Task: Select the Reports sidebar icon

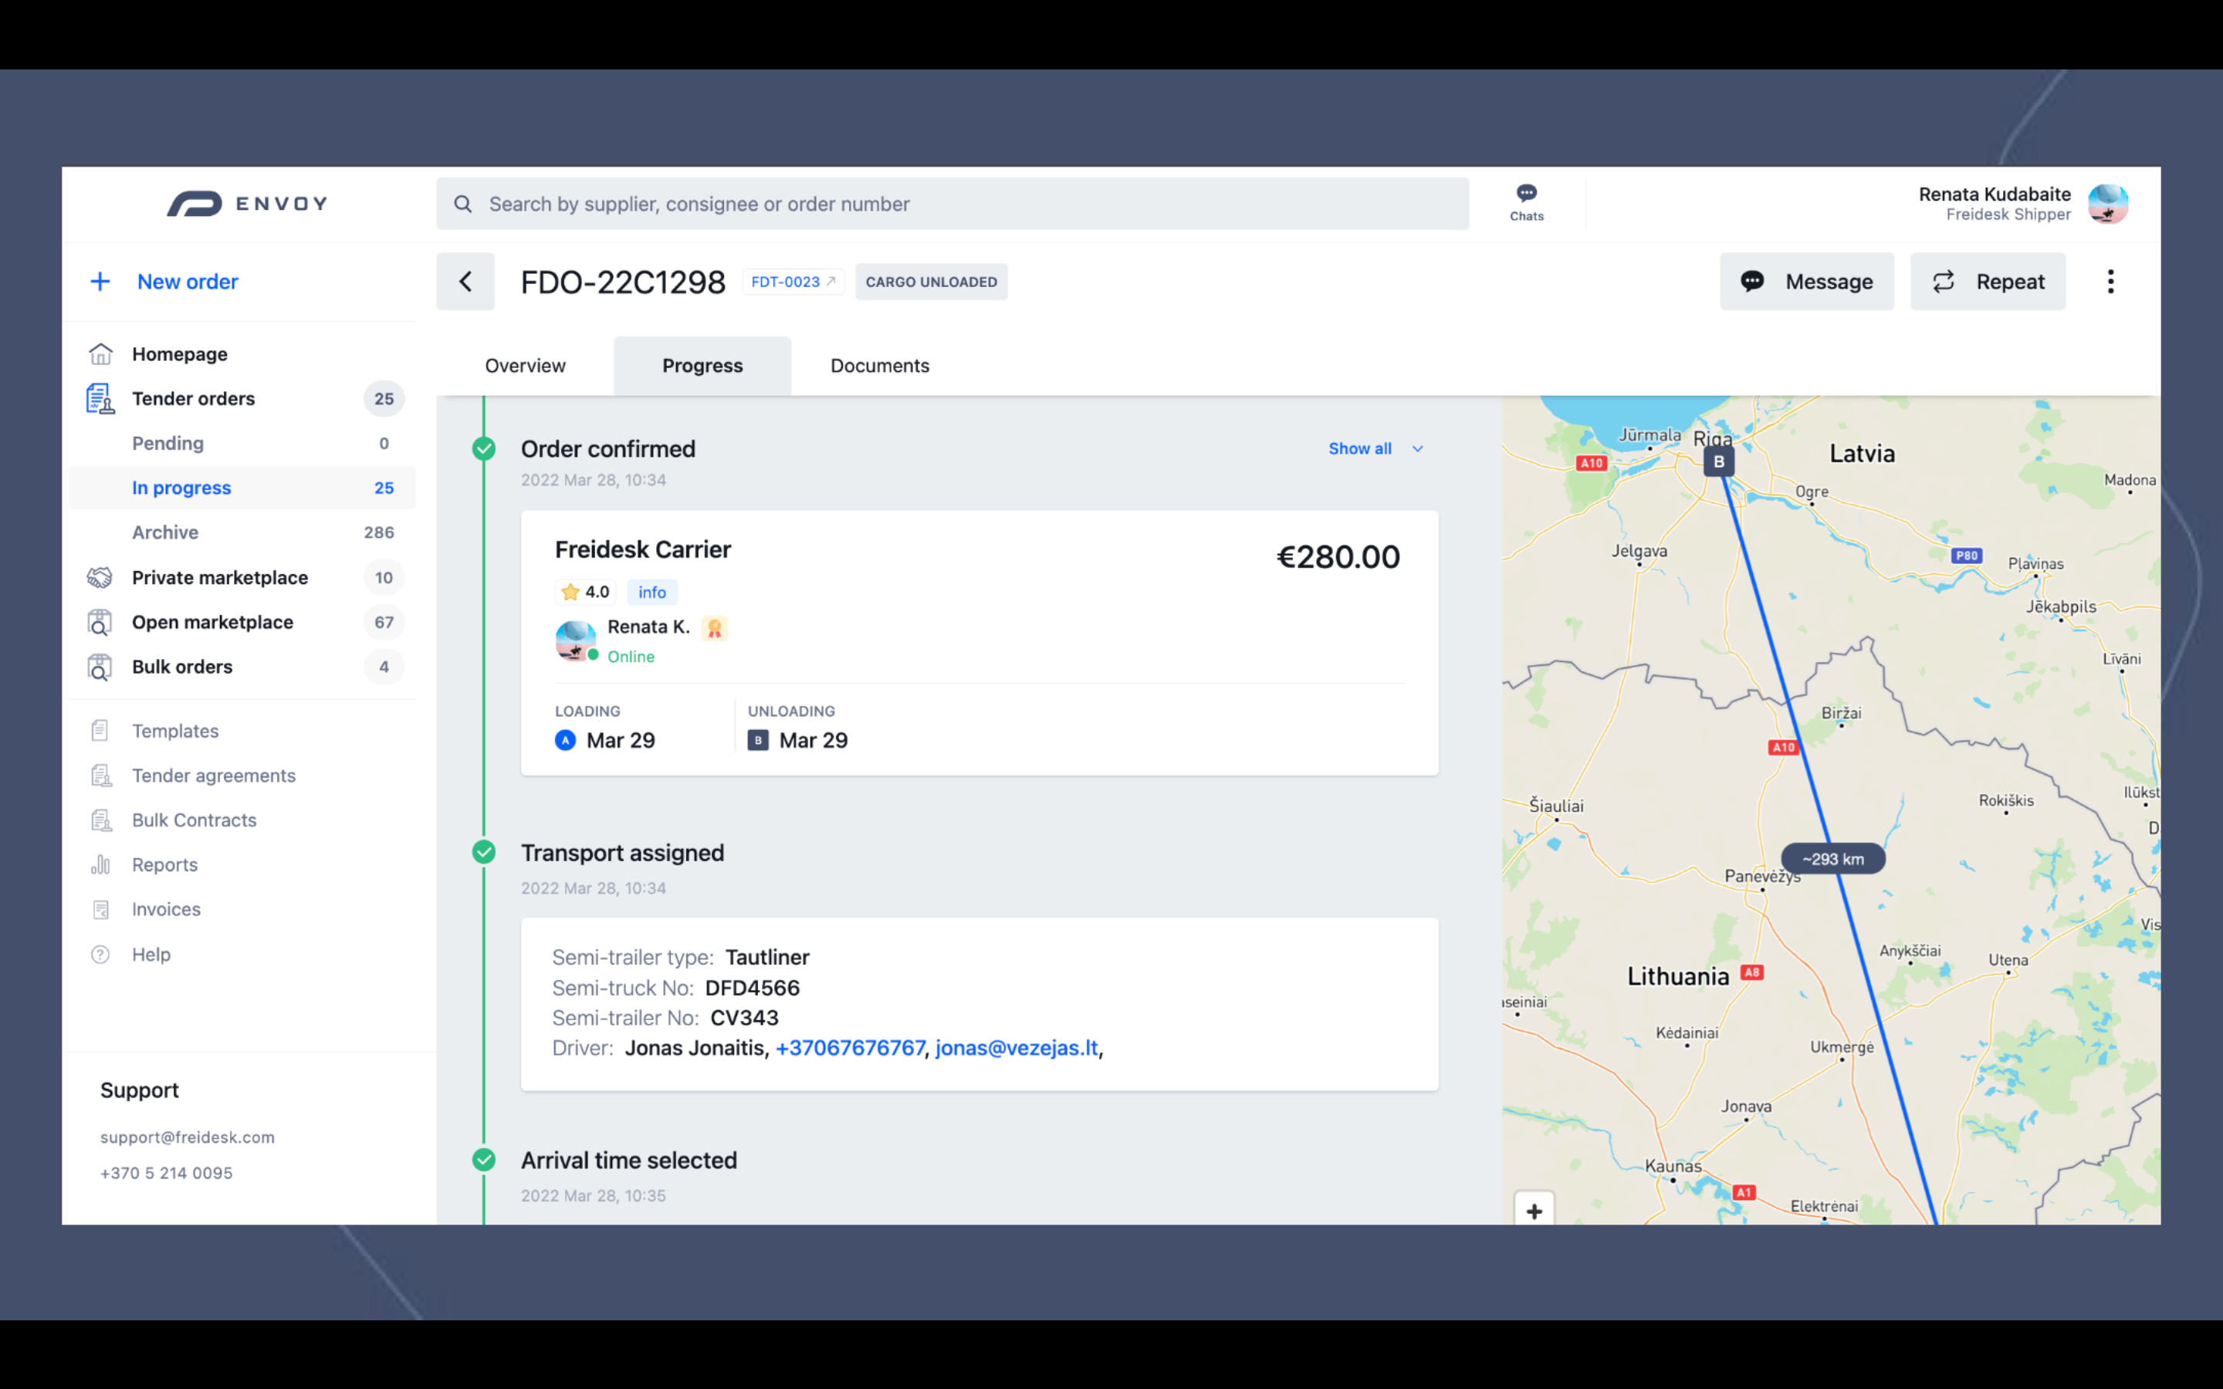Action: click(x=101, y=864)
